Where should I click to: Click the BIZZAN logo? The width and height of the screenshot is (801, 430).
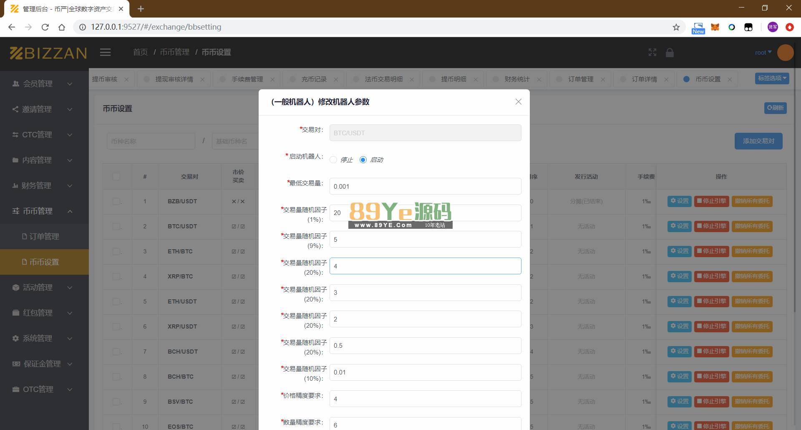pos(48,53)
